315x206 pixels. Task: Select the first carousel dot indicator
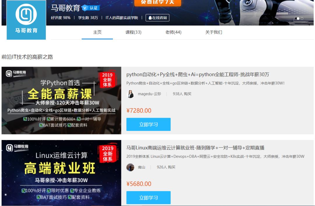click(298, 18)
